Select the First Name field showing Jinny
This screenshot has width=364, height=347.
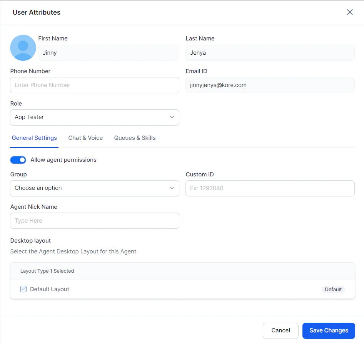(109, 53)
